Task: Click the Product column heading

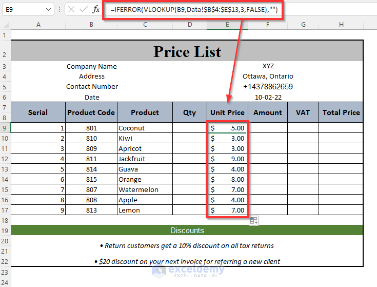Action: tap(145, 112)
